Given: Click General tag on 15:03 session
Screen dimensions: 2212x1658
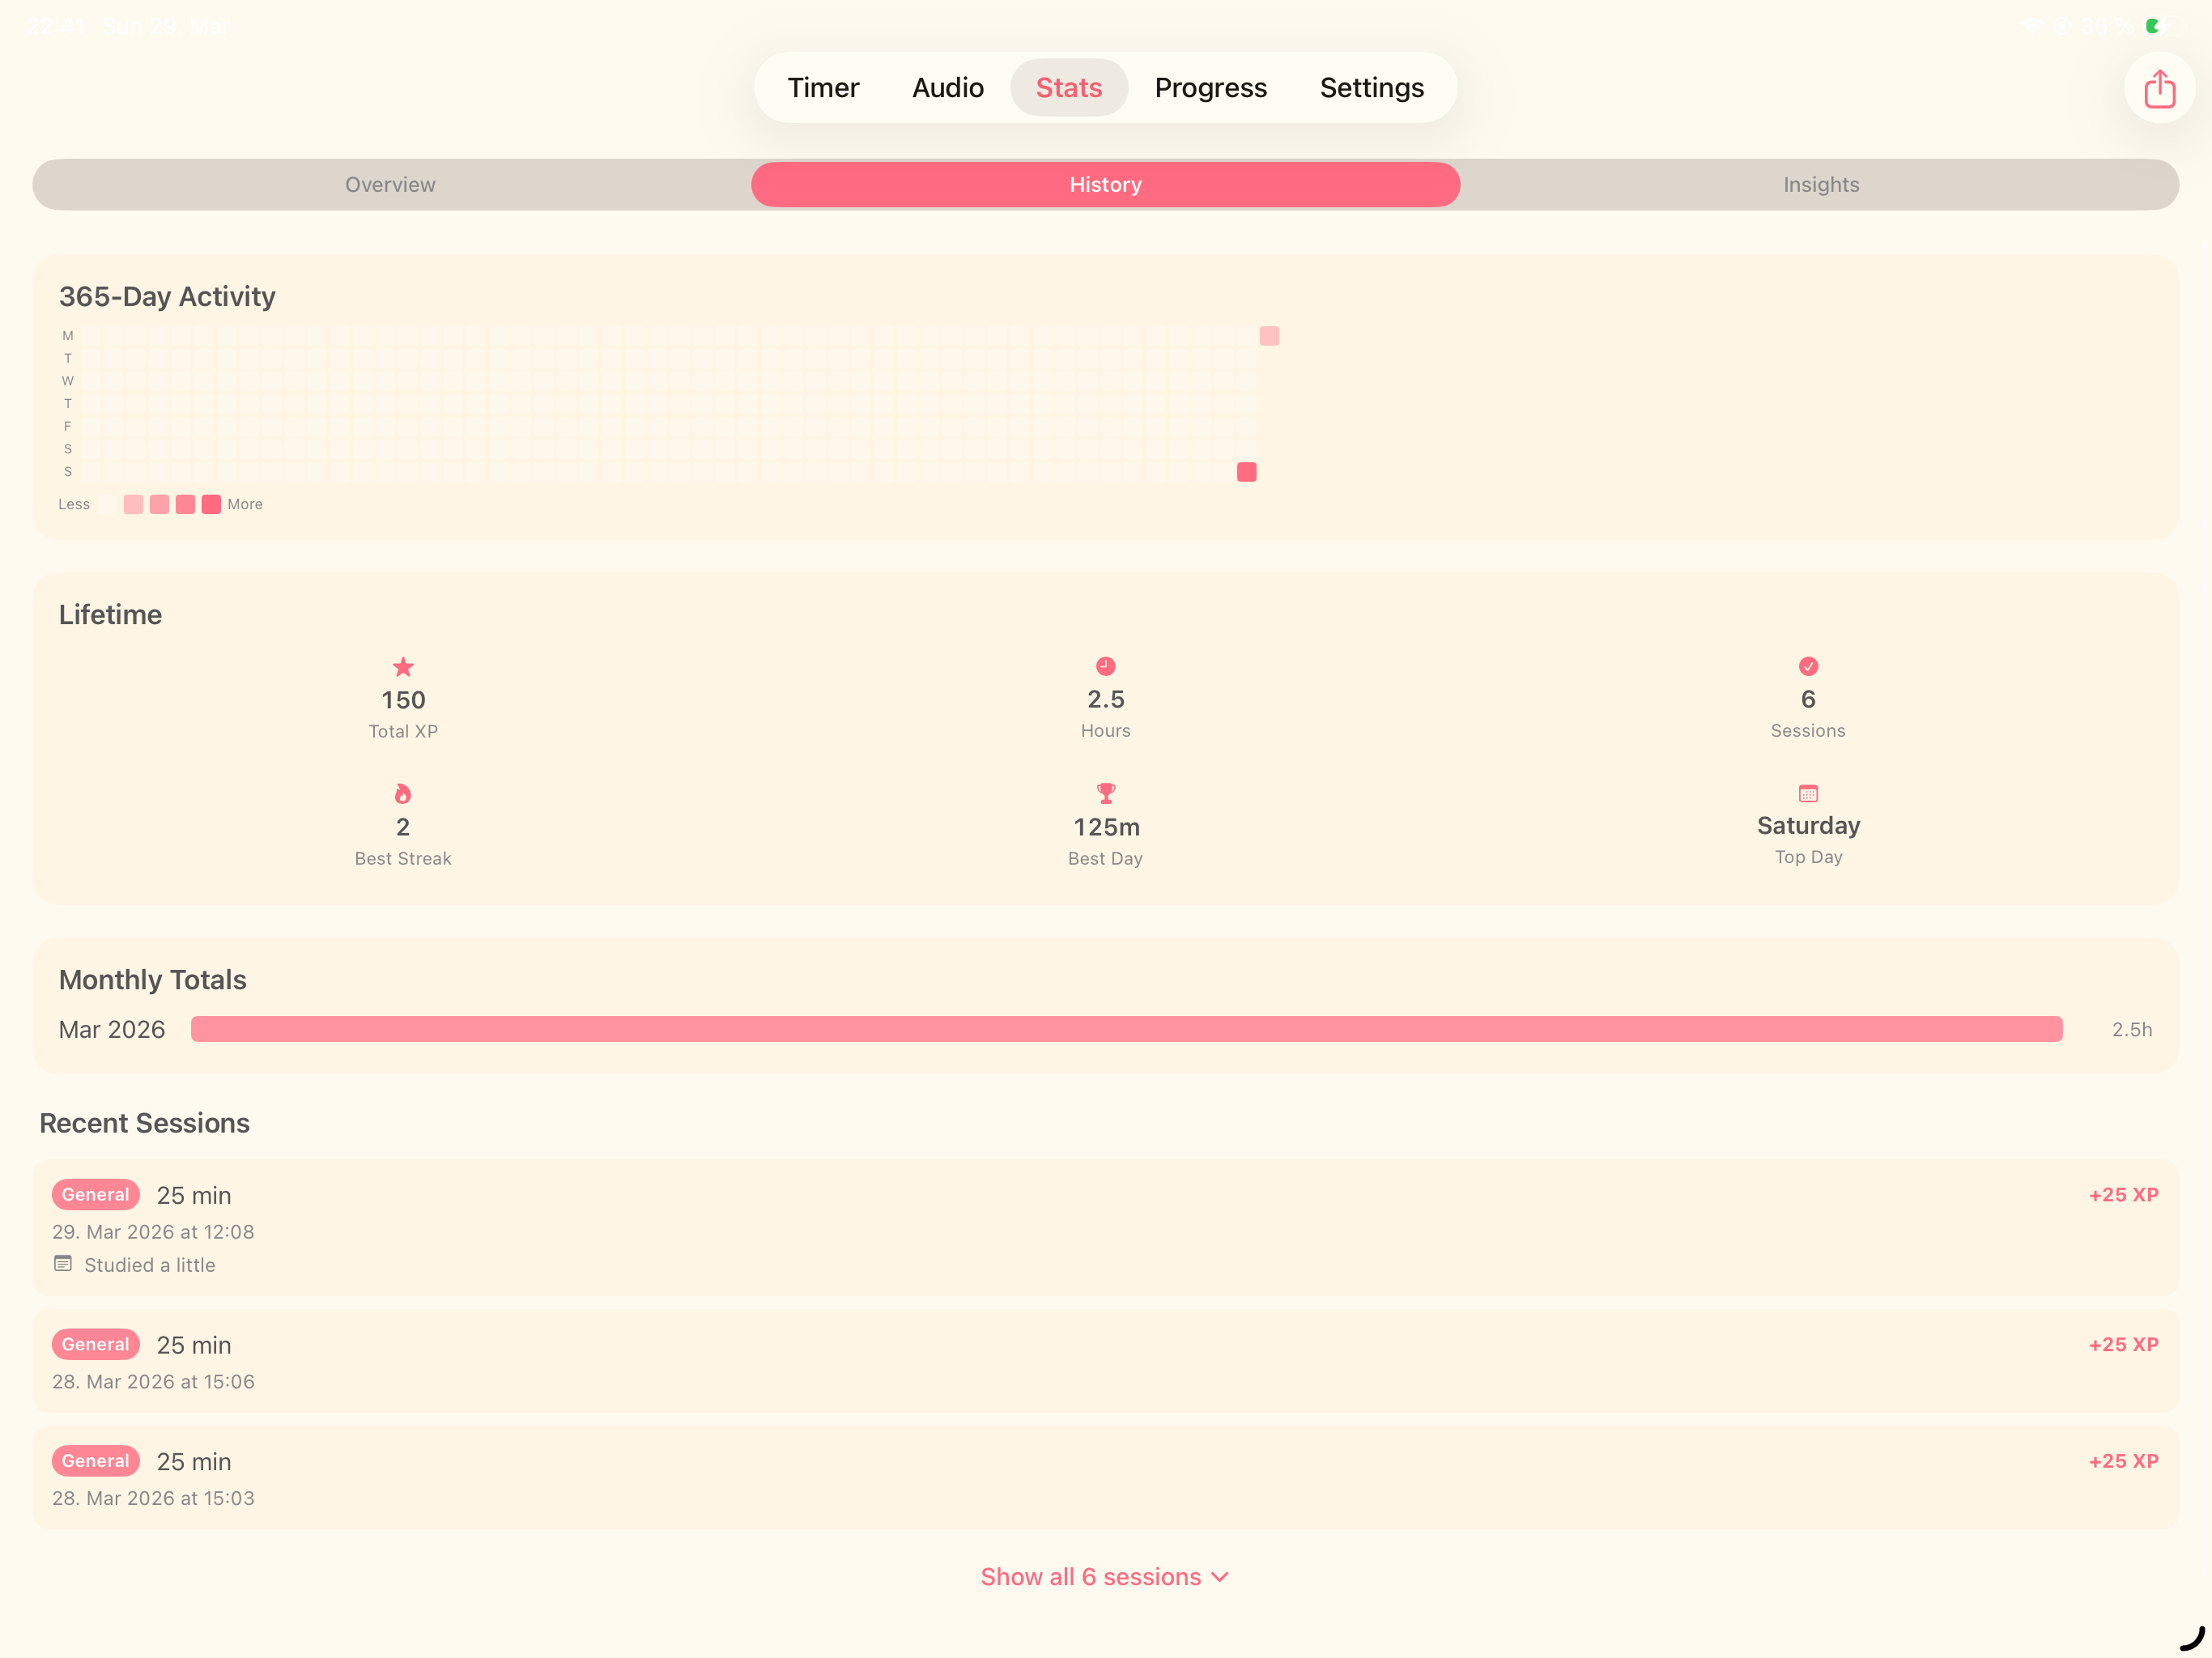Looking at the screenshot, I should point(96,1461).
